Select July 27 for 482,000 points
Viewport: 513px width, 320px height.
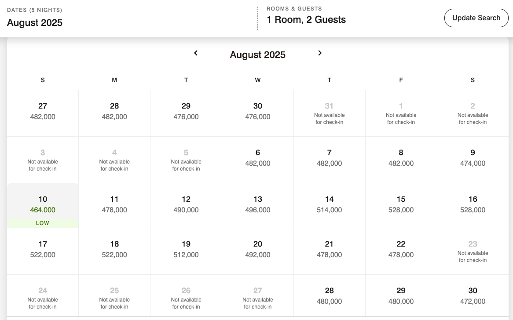pos(43,112)
